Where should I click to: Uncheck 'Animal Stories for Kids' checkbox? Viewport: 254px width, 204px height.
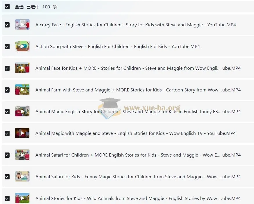[x=7, y=199]
